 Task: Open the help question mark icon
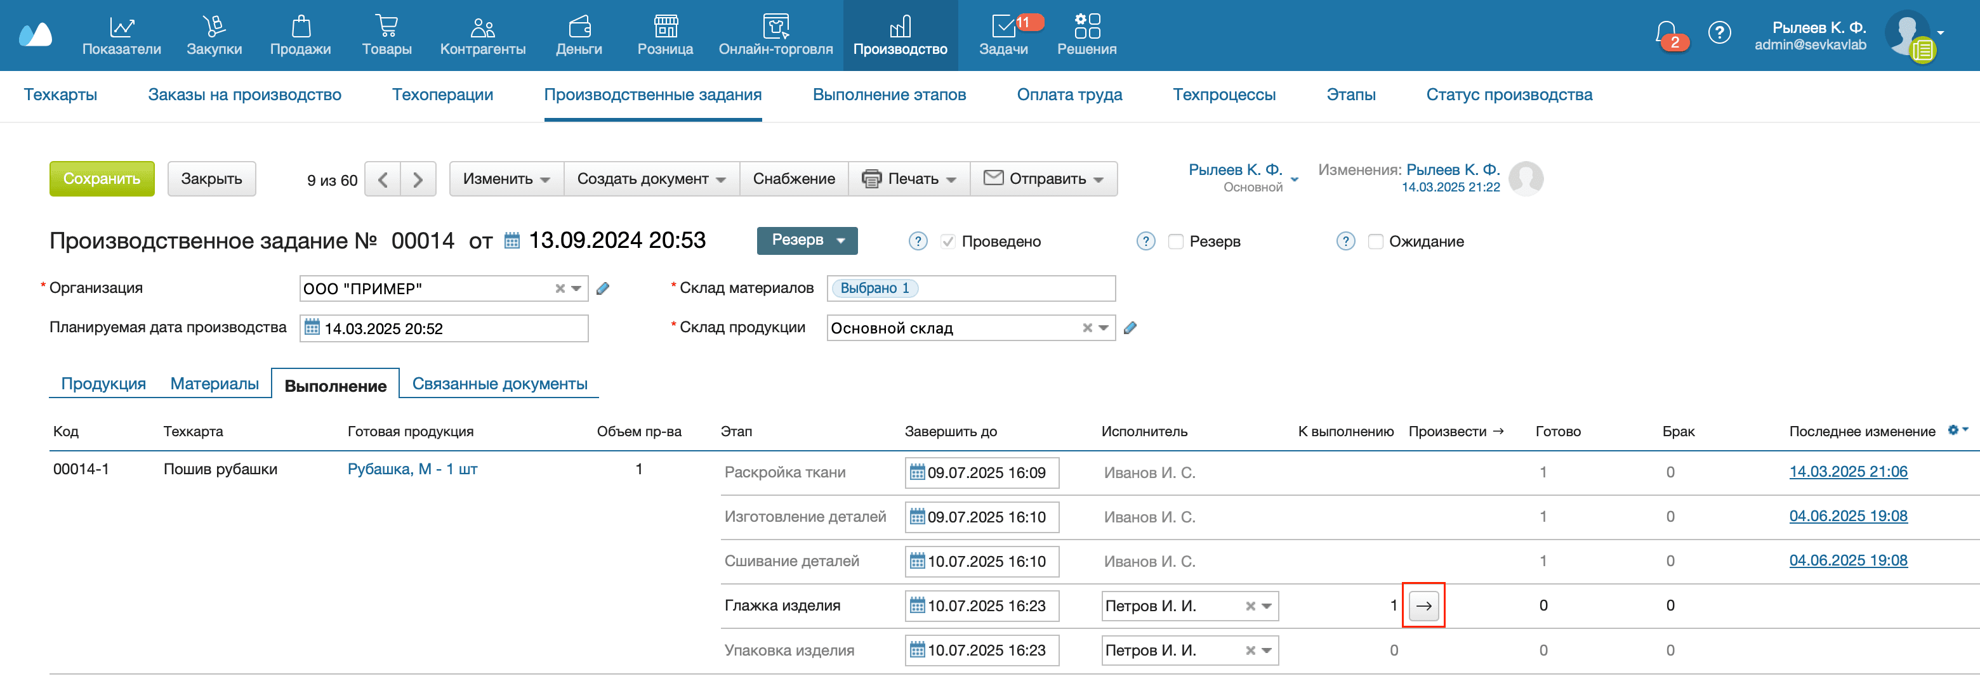(1719, 32)
